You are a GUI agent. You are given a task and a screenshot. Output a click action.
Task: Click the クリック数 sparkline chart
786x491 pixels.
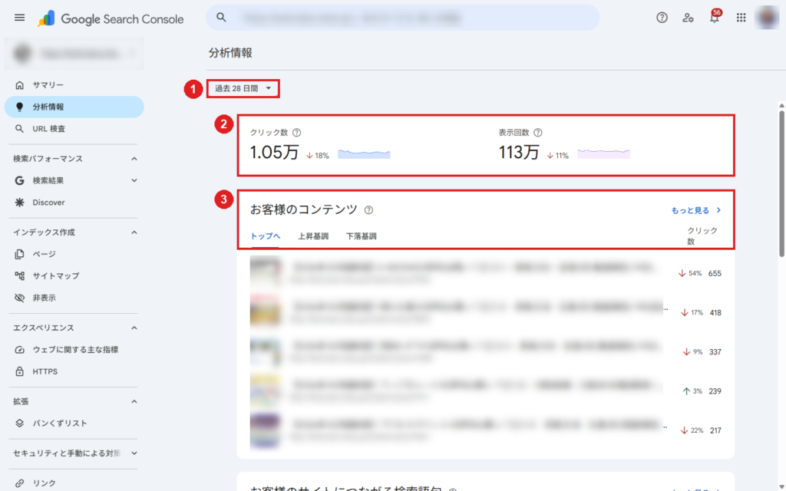pos(364,153)
